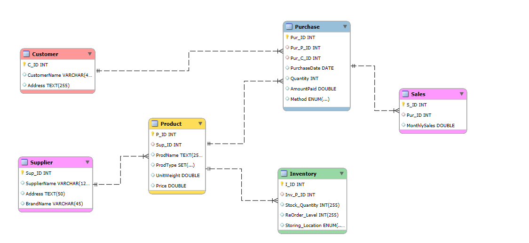Click the diamond icon beside Method ENUM
The image size is (529, 243).
[x=287, y=99]
